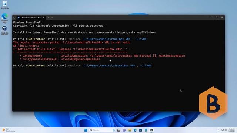Open a new terminal tab with plus button
The image size is (237, 133).
49,18
